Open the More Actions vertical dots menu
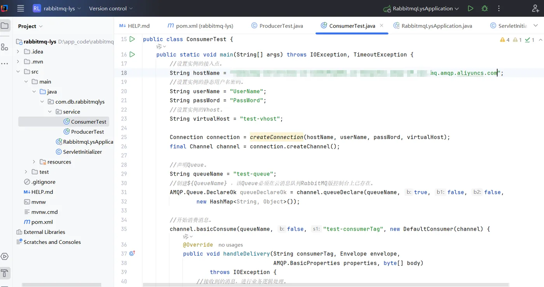Image resolution: width=544 pixels, height=287 pixels. click(x=499, y=8)
